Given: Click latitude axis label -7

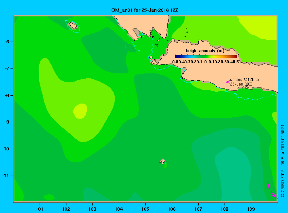Looking at the screenshot, I should pos(7,68).
